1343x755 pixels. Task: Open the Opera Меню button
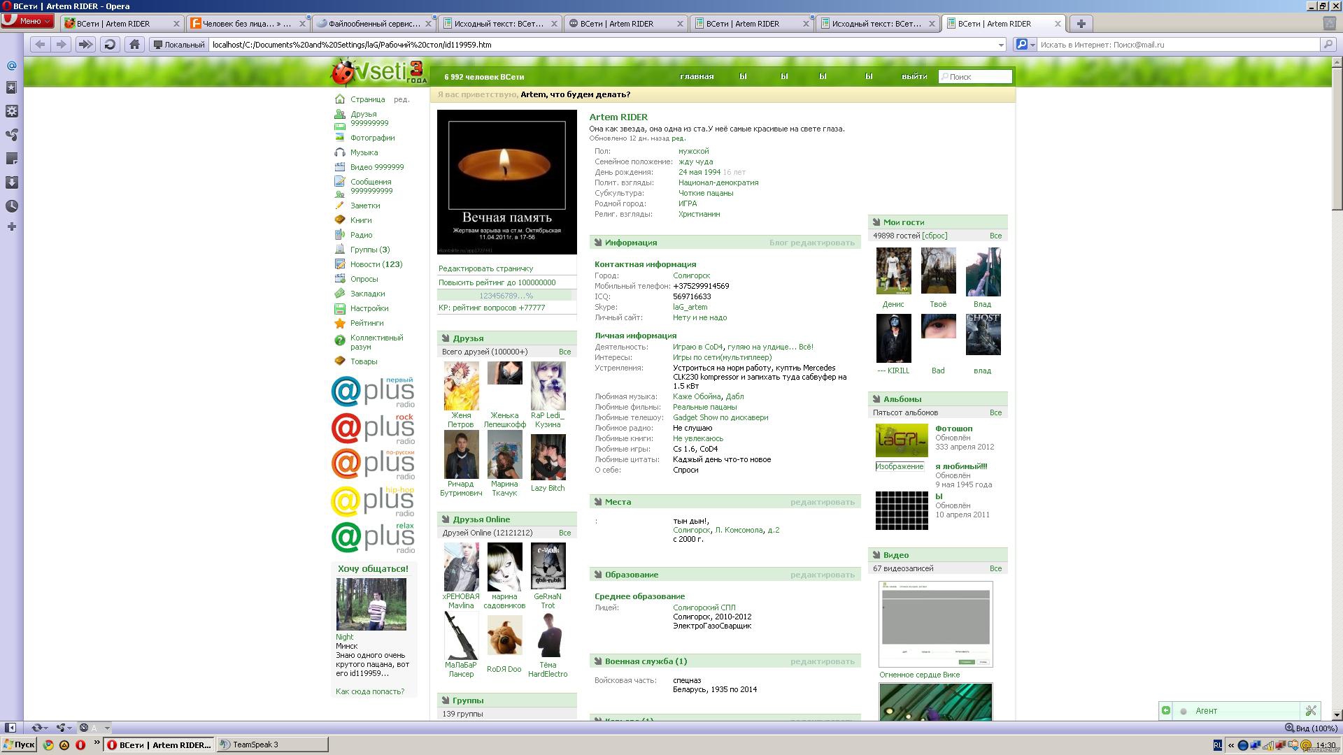pyautogui.click(x=28, y=21)
